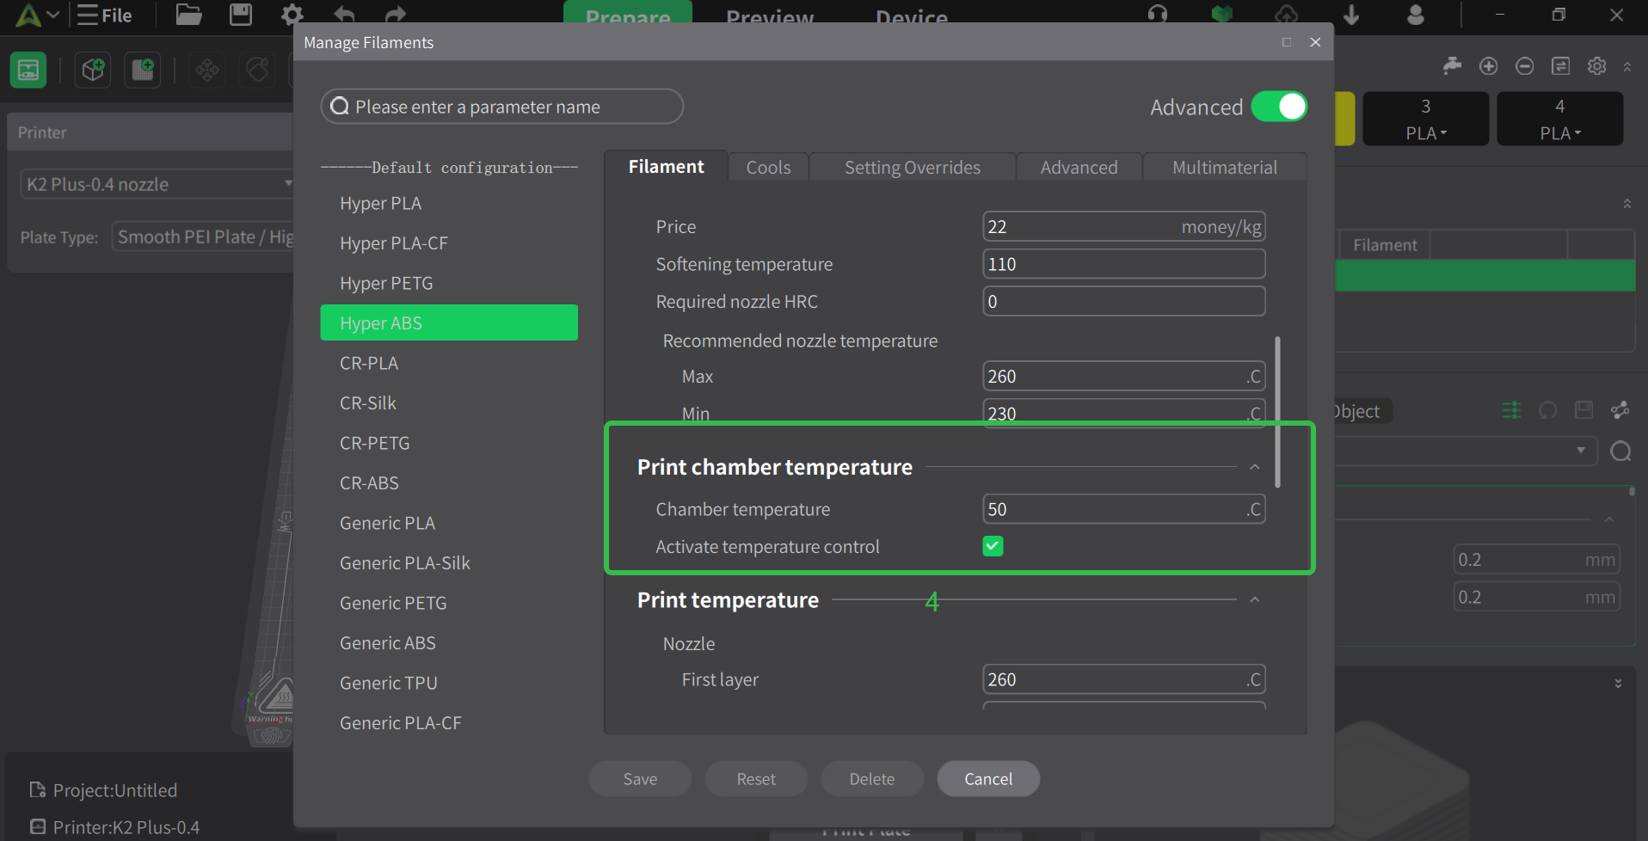Screen dimensions: 1648x841
Task: Undo the last action
Action: pos(343,15)
